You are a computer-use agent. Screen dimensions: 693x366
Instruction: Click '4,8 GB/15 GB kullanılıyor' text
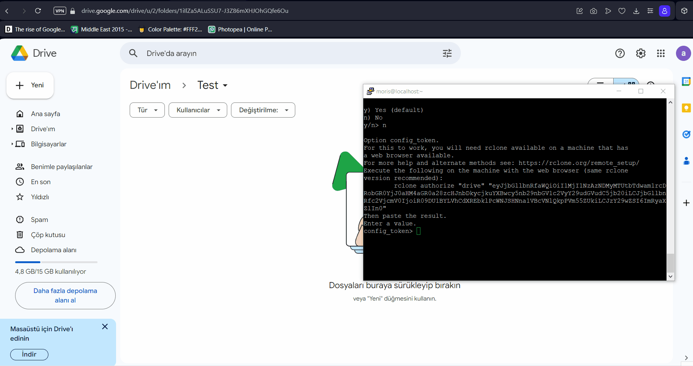point(50,271)
